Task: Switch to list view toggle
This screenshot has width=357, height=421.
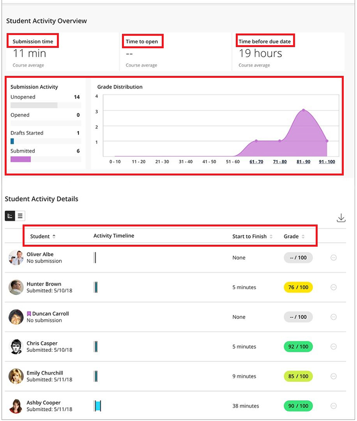Action: (x=20, y=216)
